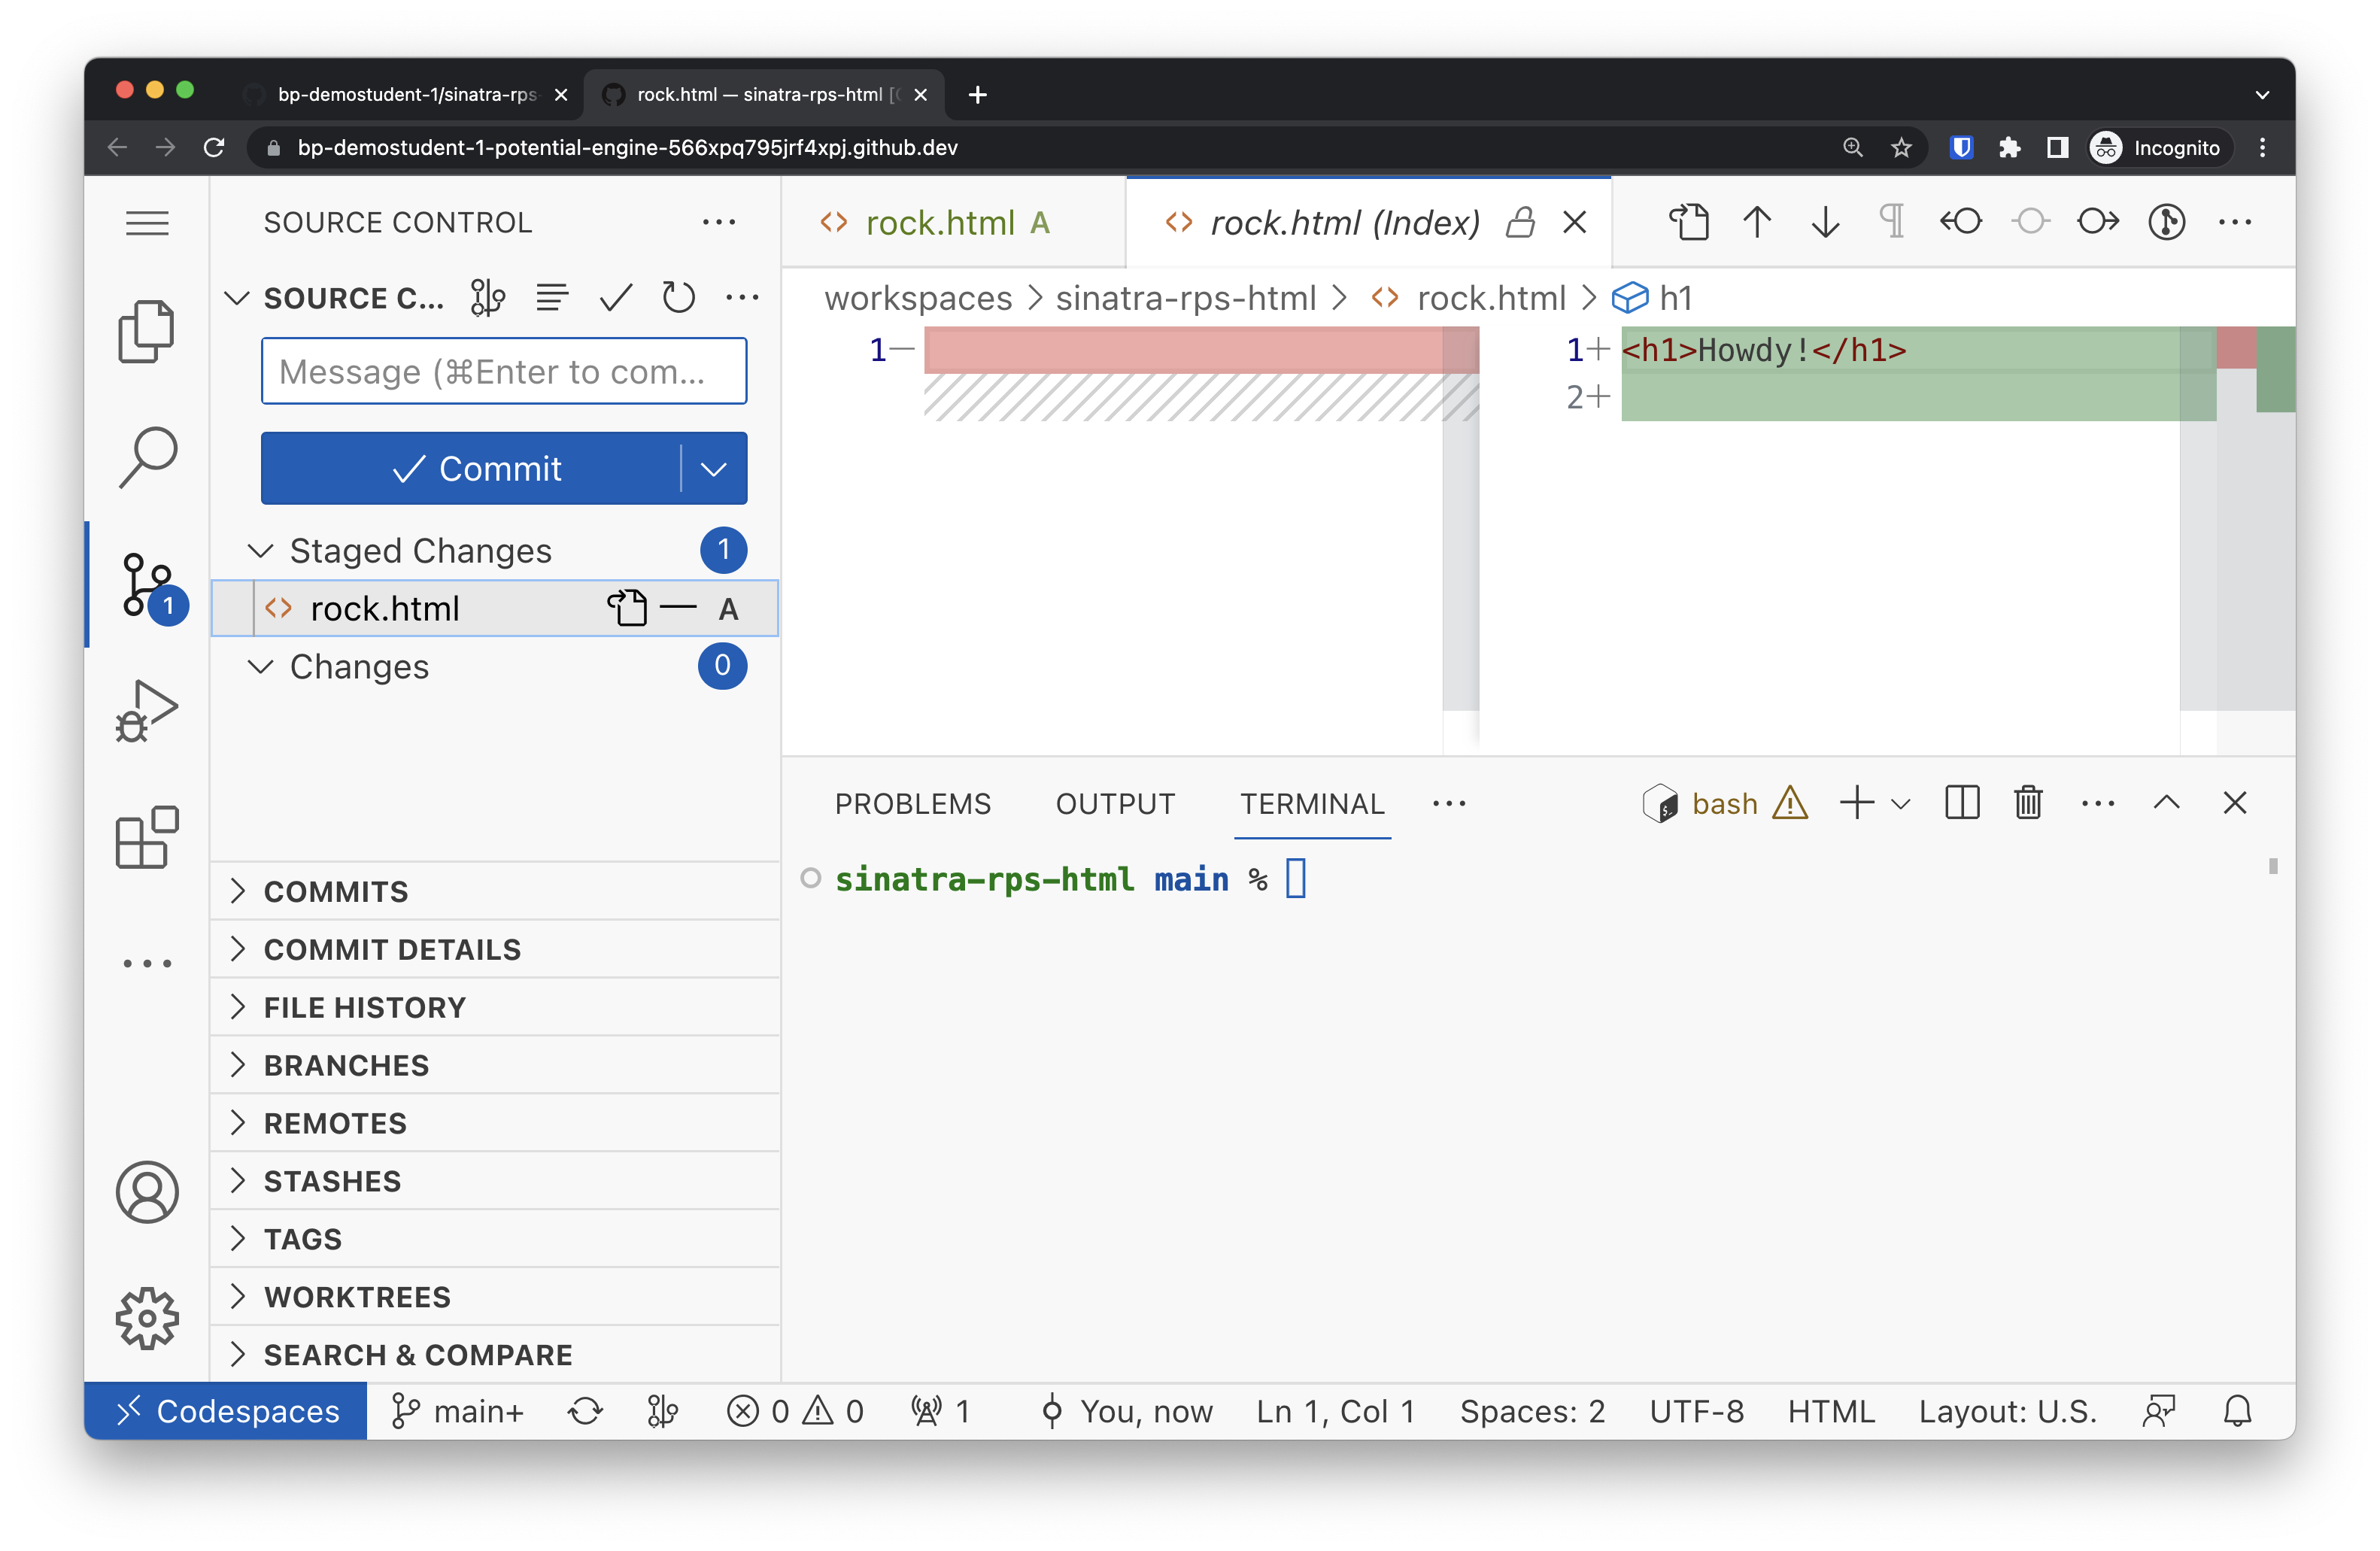Open the Commit button dropdown arrow
The image size is (2380, 1551).
tap(713, 468)
